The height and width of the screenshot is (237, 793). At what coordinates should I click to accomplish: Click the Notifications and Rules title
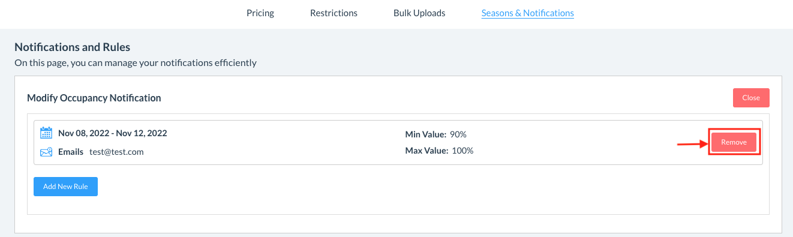click(x=72, y=47)
